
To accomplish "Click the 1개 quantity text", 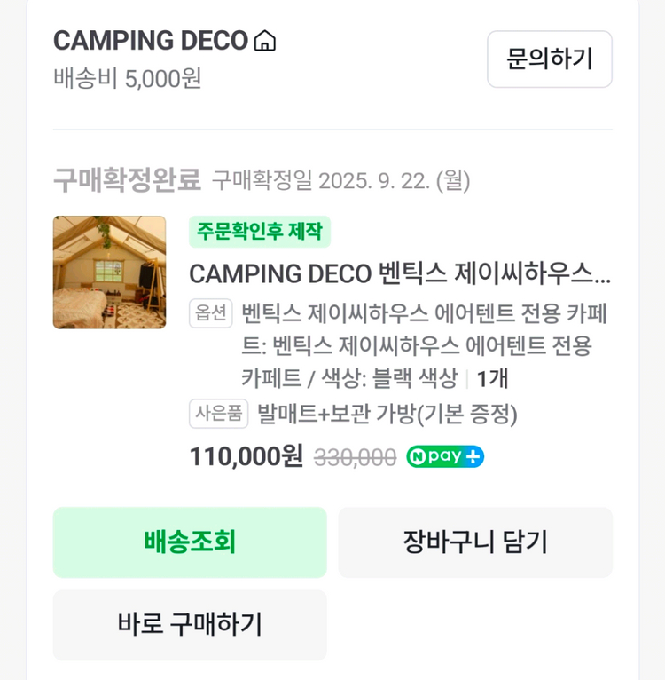I will 492,378.
